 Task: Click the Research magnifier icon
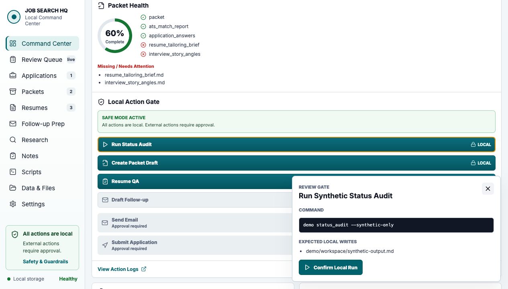pos(13,140)
